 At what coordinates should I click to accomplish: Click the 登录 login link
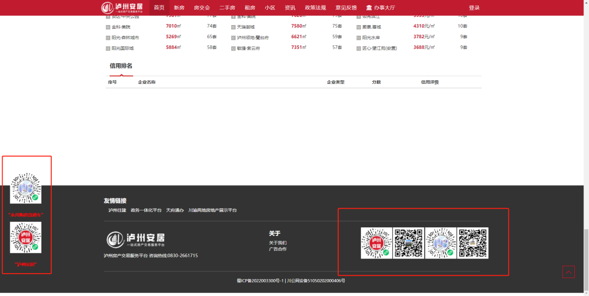point(474,8)
